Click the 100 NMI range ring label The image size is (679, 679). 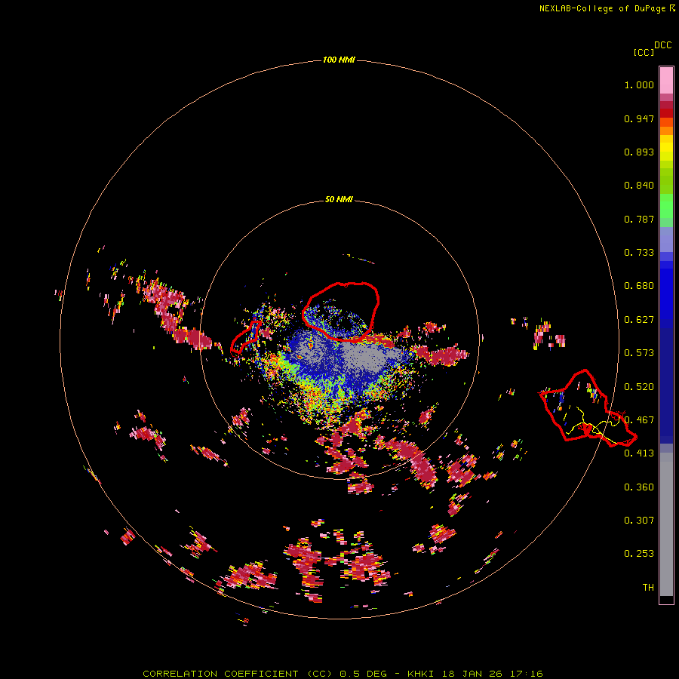[x=339, y=60]
